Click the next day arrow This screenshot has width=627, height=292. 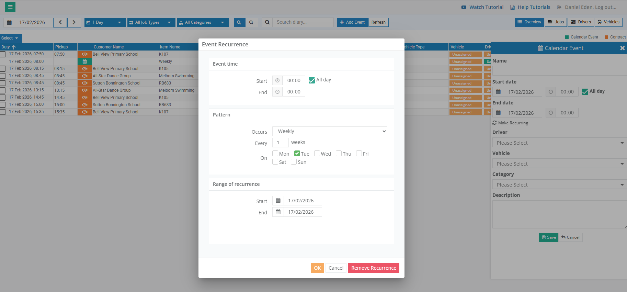click(x=74, y=22)
